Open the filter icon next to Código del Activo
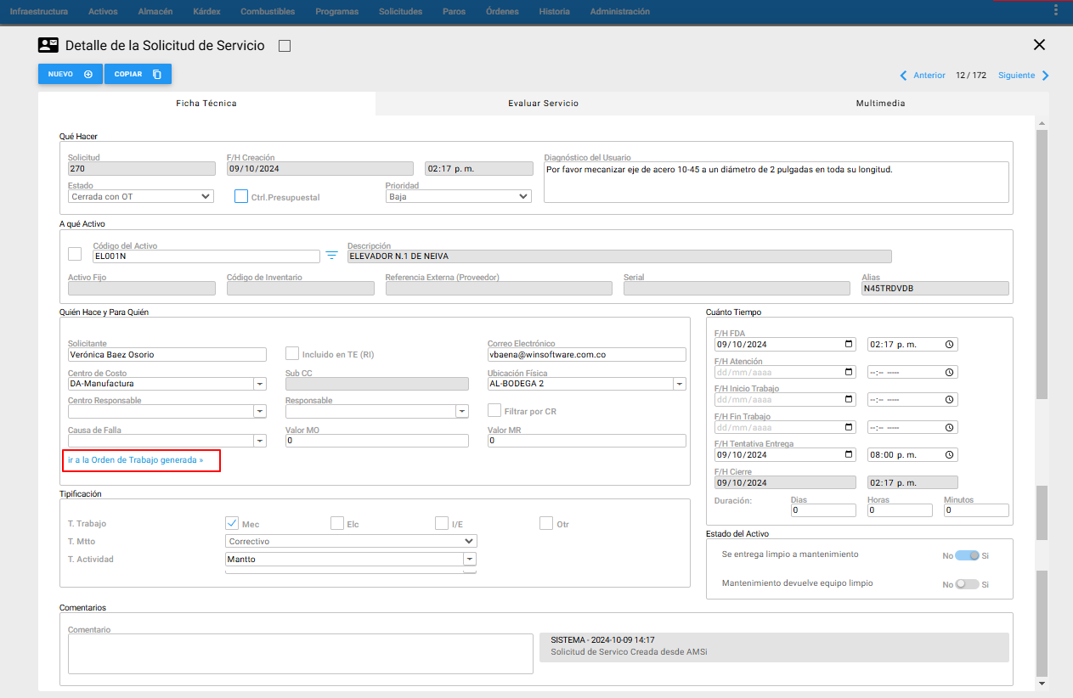The width and height of the screenshot is (1073, 698). tap(332, 256)
